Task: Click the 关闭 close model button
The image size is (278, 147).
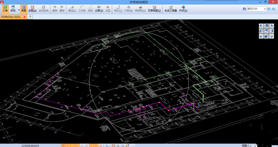Action: point(183,9)
